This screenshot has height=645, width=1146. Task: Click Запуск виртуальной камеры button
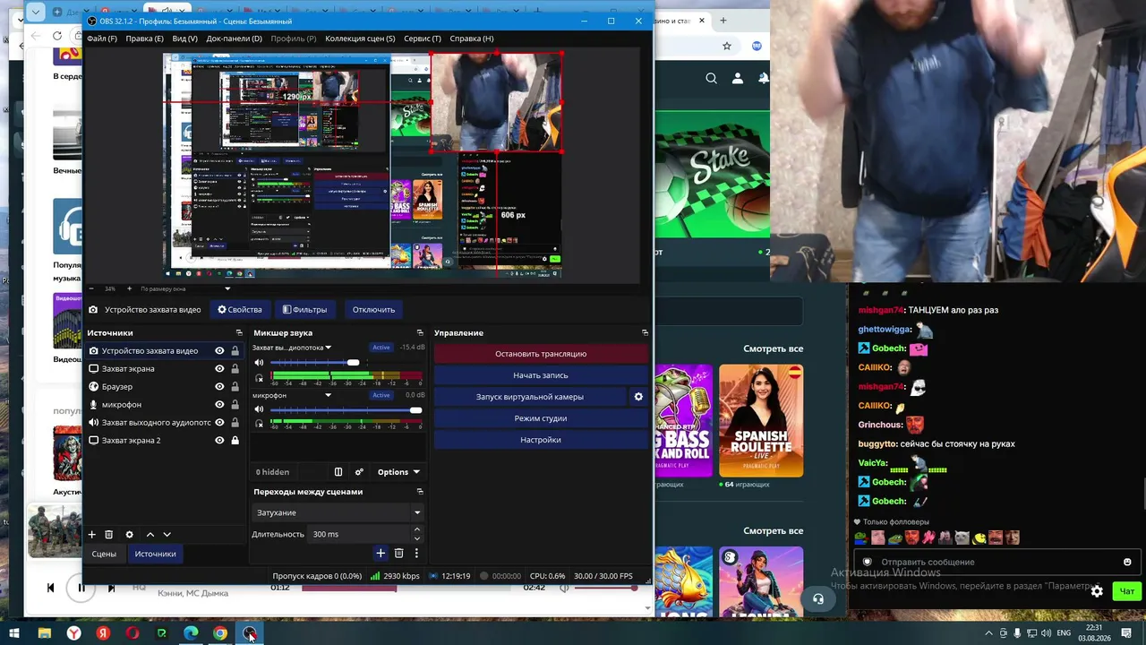530,397
